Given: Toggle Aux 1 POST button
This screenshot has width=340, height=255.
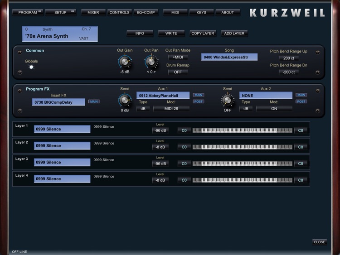Looking at the screenshot, I should tap(198, 101).
